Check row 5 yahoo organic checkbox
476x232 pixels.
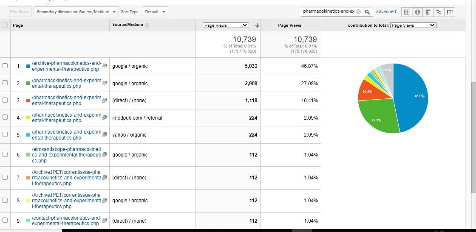(5, 134)
